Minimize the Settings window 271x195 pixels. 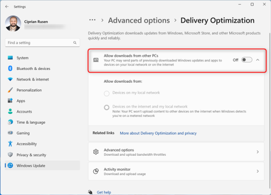pyautogui.click(x=240, y=5)
